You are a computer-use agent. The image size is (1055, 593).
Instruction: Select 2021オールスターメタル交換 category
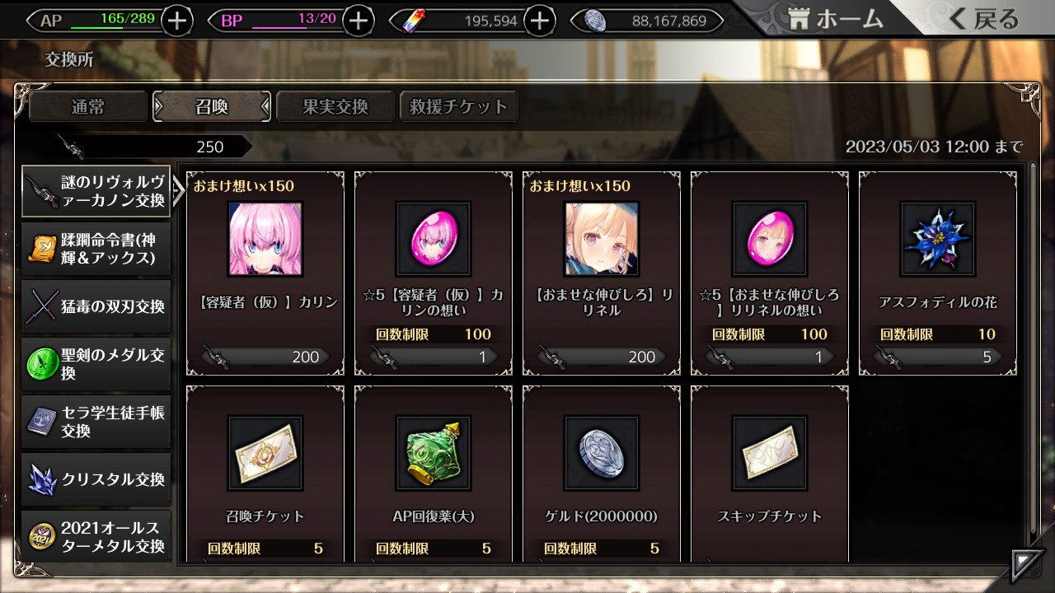coord(96,537)
